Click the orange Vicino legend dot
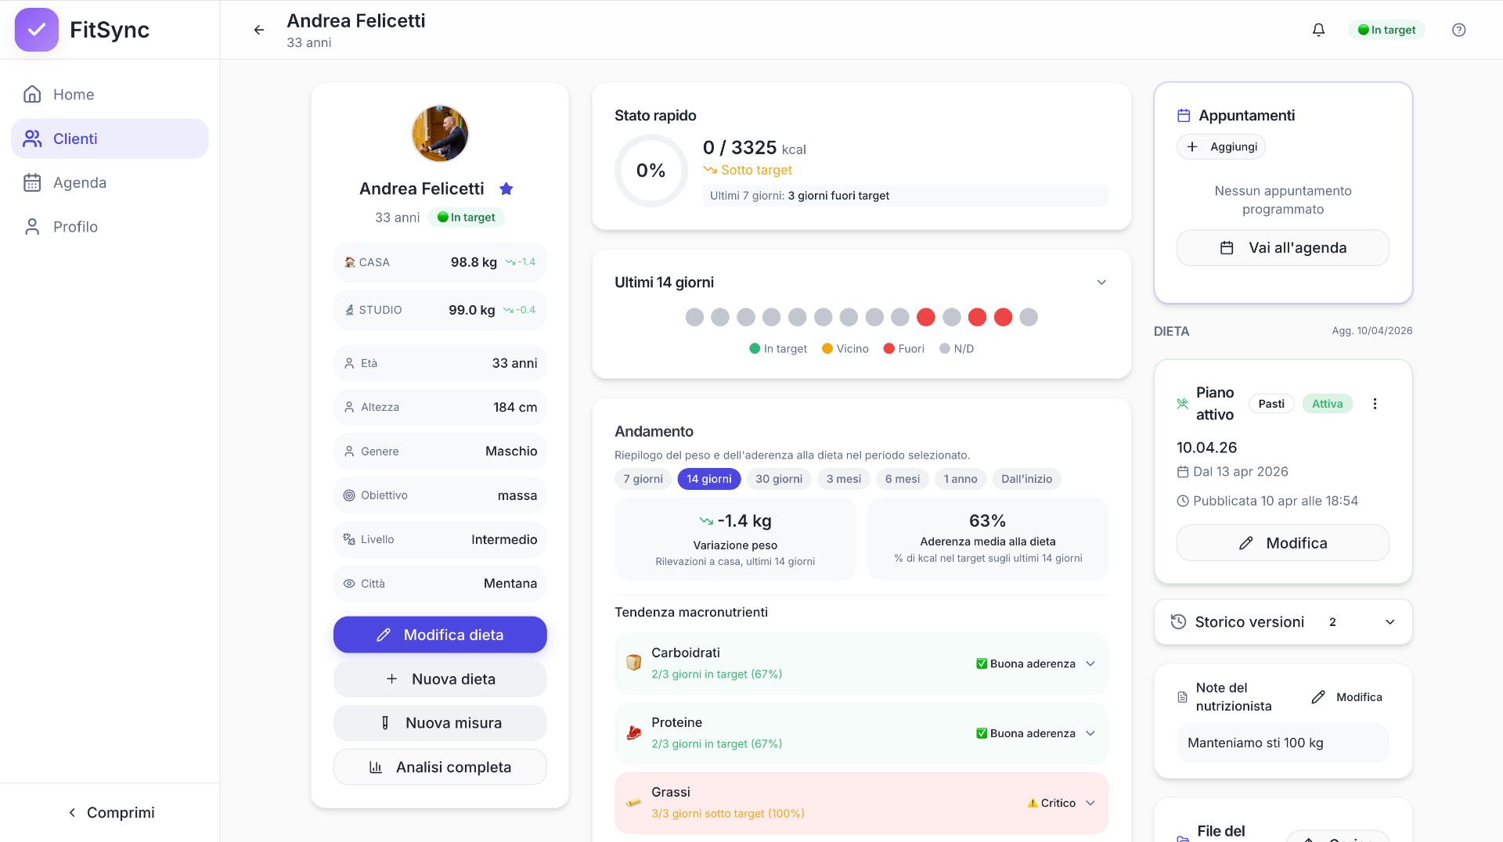1503x842 pixels. [827, 349]
